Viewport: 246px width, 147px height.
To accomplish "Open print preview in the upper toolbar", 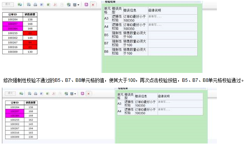I will coord(29,5).
